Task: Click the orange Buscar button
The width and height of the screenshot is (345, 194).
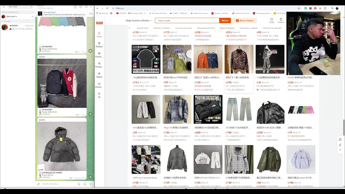Action: pos(225,20)
